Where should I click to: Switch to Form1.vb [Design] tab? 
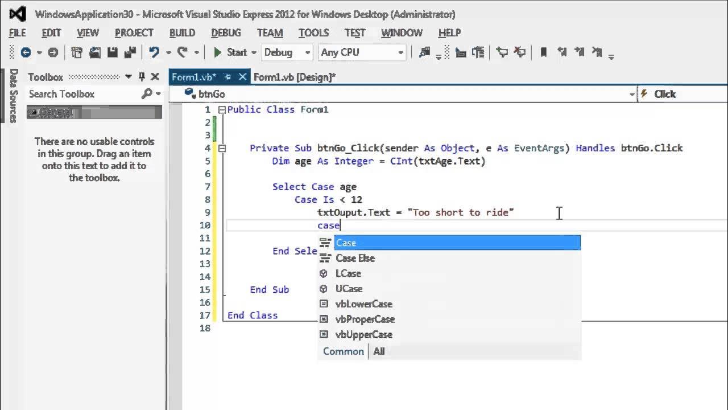[x=295, y=77]
